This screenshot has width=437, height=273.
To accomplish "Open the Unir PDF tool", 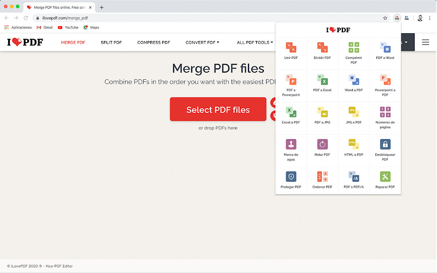I will (291, 51).
